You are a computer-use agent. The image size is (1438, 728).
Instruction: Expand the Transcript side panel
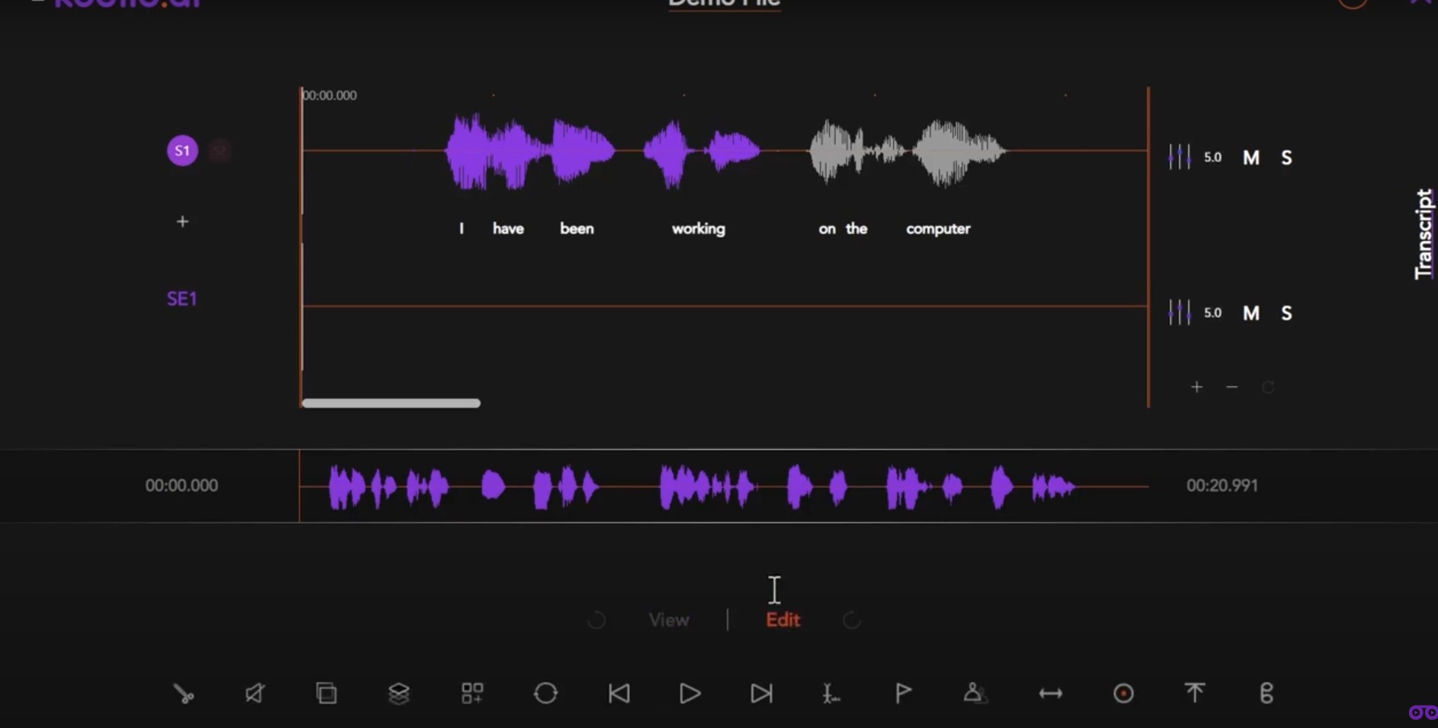(1424, 234)
